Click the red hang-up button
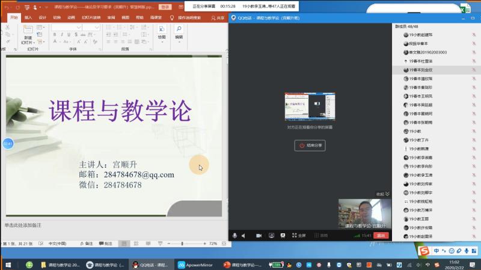 click(x=379, y=235)
